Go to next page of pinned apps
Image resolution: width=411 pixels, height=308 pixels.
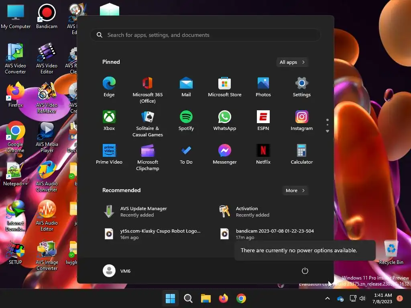pyautogui.click(x=328, y=131)
